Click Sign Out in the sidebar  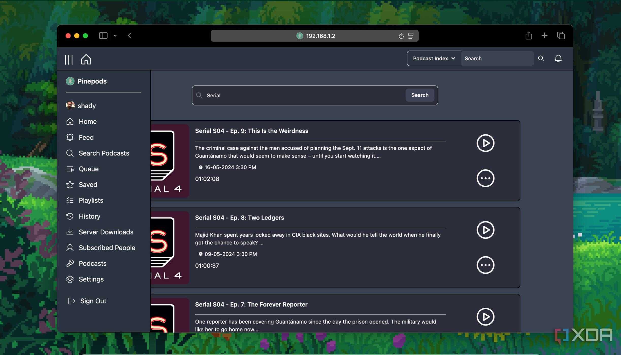point(87,301)
